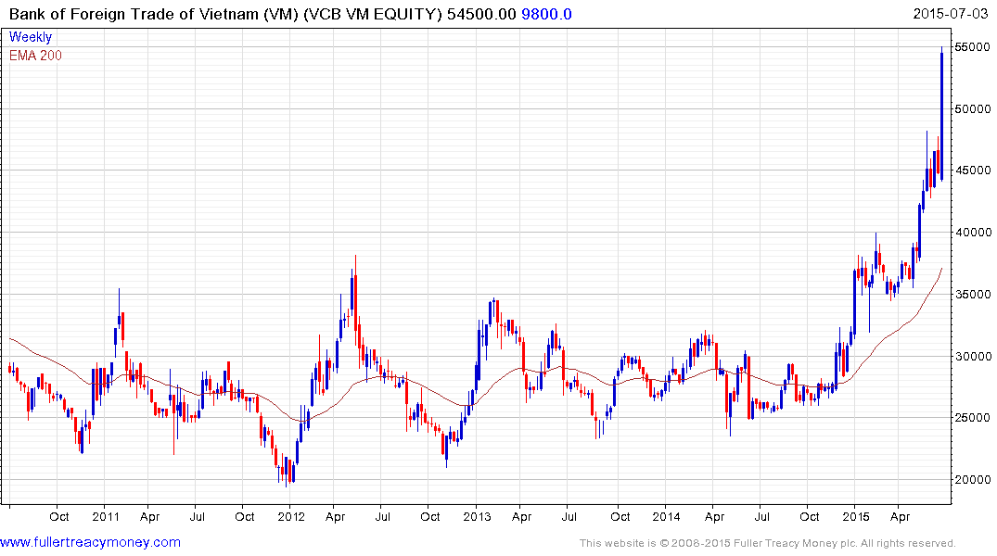
Task: Click the 2014 year label on time axis
Action: click(x=666, y=516)
